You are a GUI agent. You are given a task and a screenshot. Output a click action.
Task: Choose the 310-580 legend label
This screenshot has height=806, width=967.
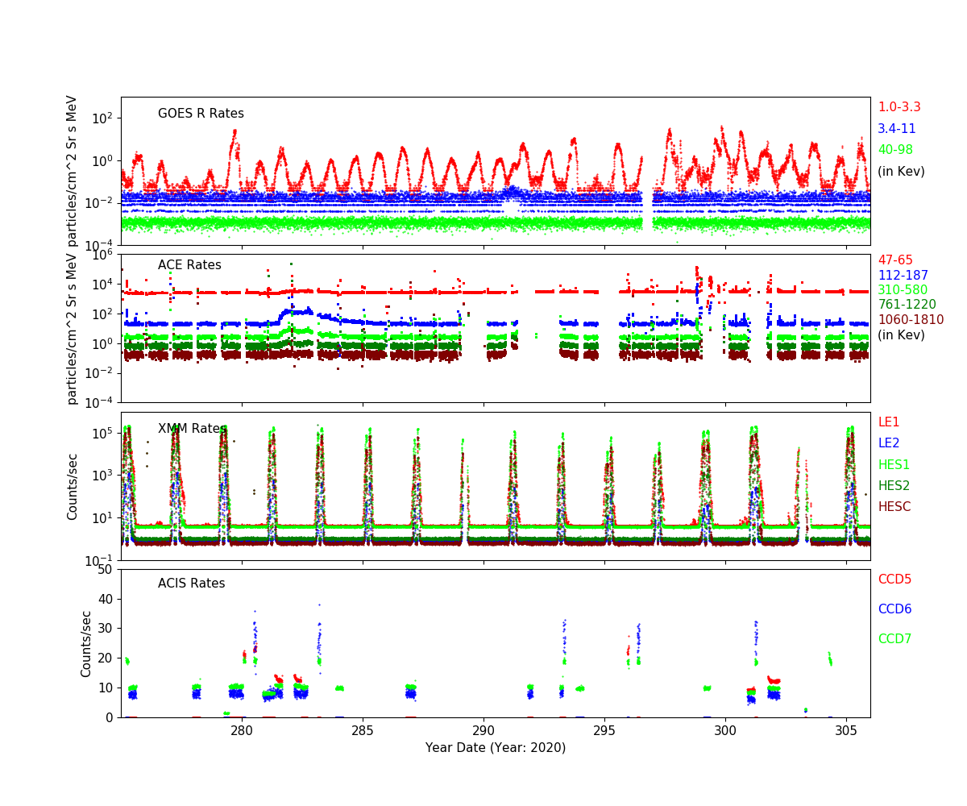tap(903, 290)
